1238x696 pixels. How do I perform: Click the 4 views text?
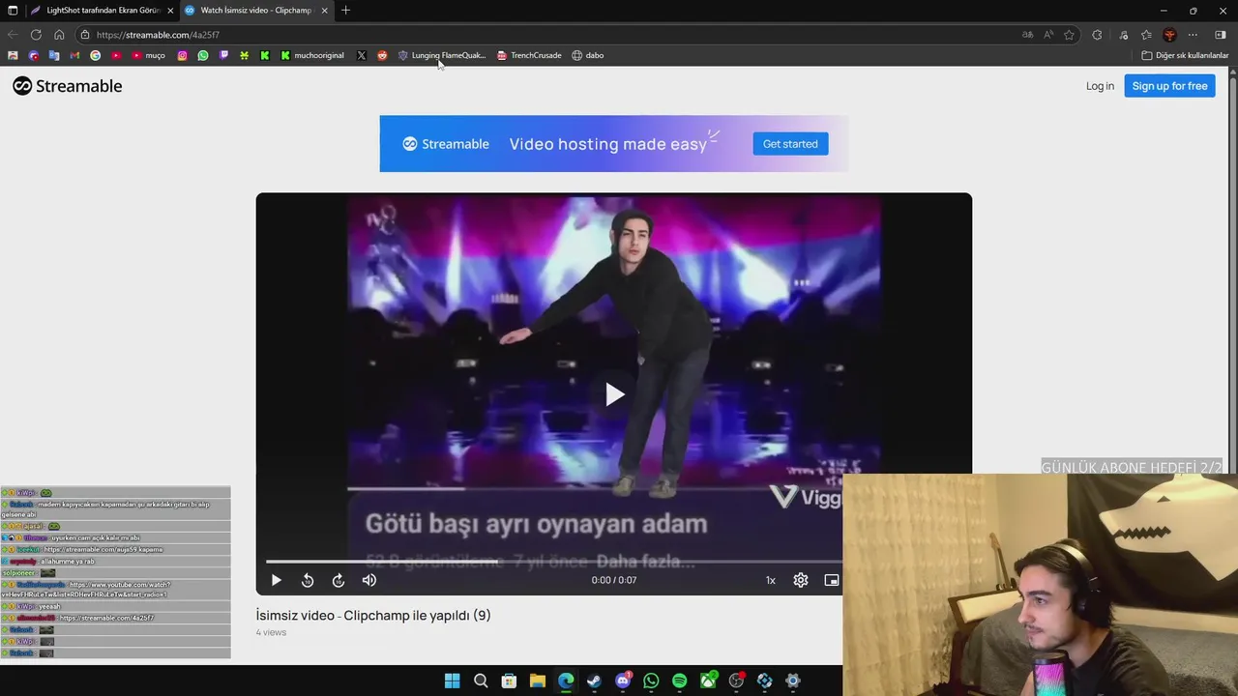[271, 632]
